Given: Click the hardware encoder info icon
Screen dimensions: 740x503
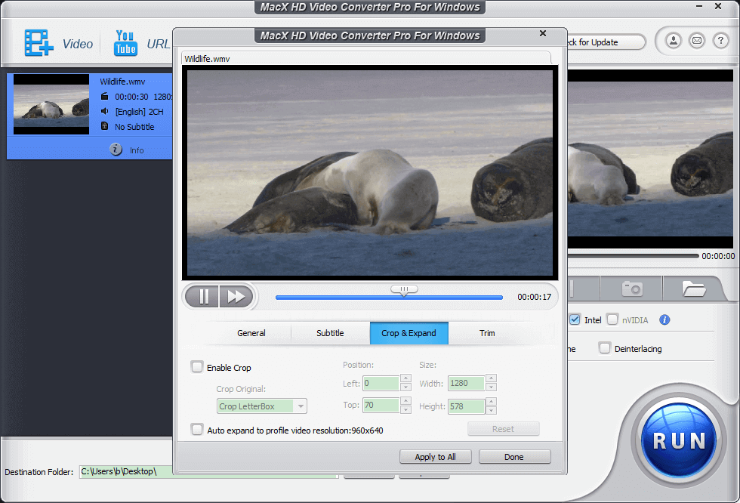Looking at the screenshot, I should (664, 320).
